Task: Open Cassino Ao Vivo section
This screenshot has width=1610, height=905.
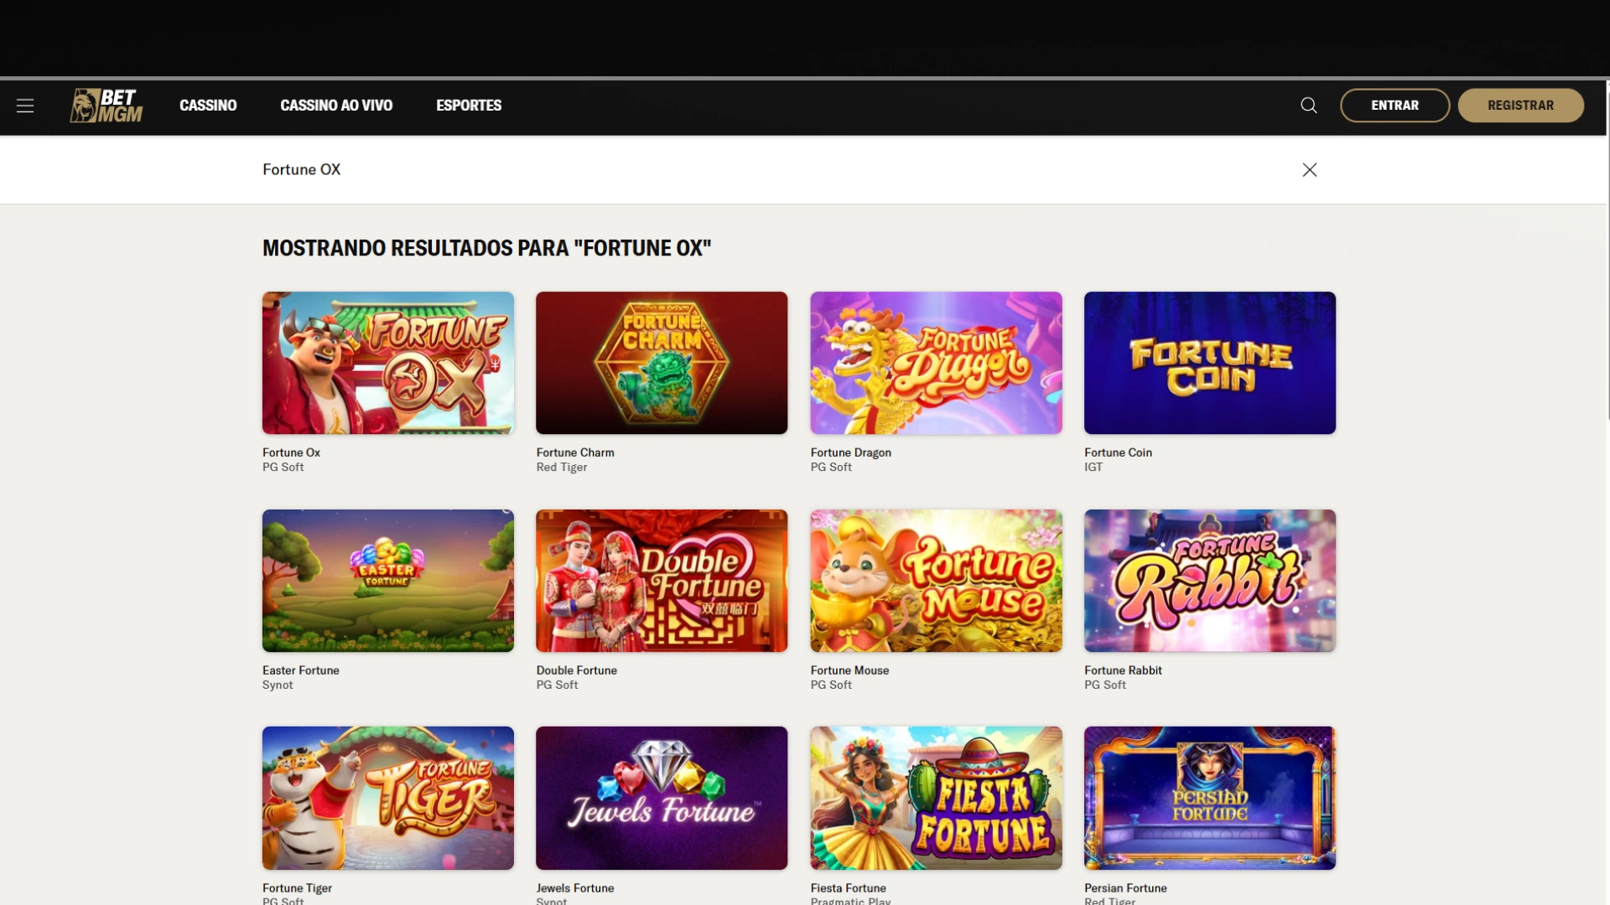Action: click(336, 106)
